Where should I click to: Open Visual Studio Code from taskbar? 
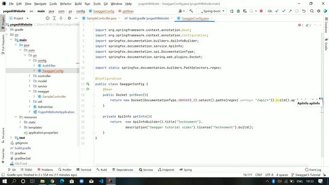(x=101, y=181)
